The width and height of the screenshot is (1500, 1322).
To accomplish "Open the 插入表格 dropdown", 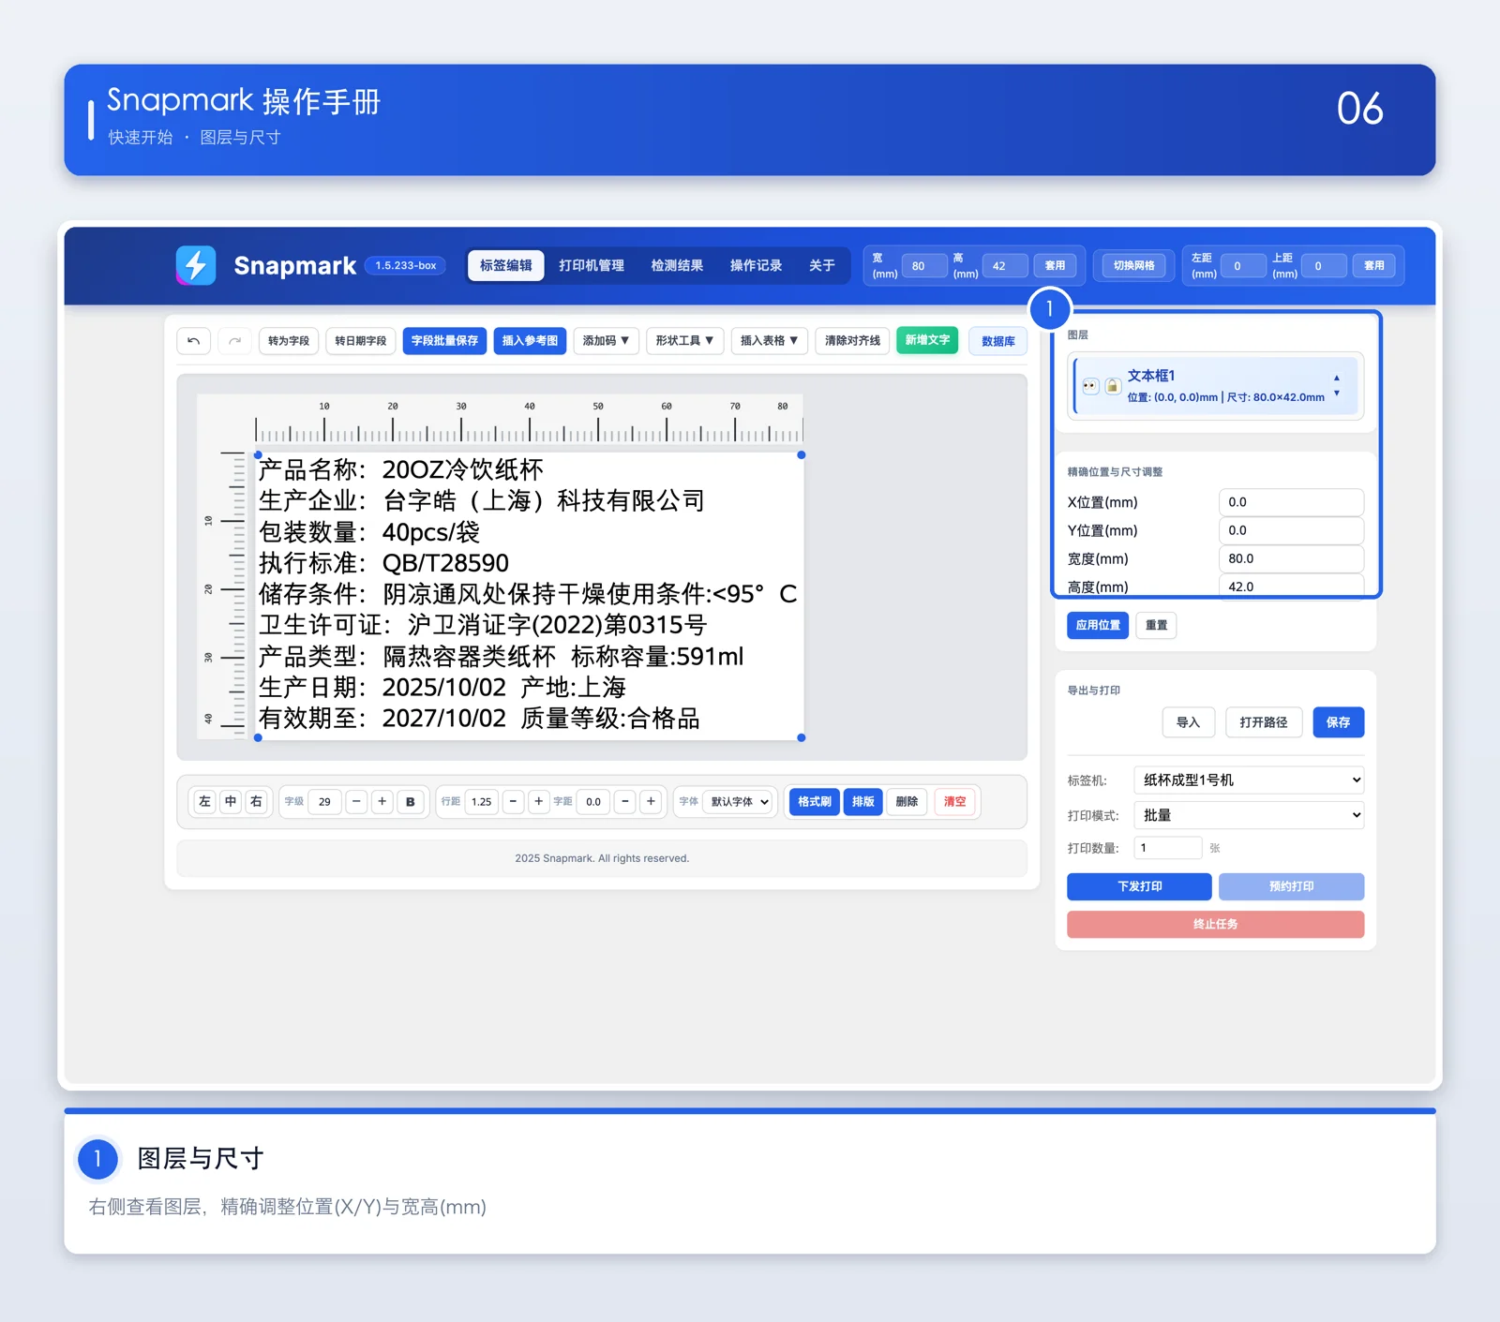I will coord(769,341).
